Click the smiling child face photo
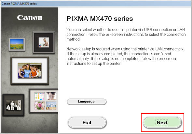Screen dimensions: 192x134 coord(51,96)
